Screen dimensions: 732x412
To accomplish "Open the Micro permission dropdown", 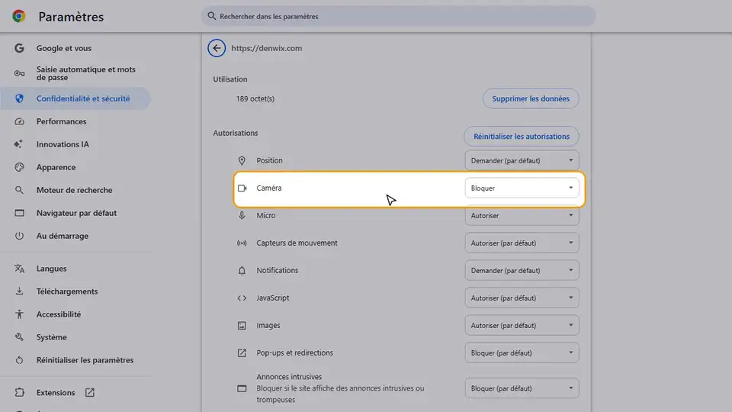I will click(522, 215).
